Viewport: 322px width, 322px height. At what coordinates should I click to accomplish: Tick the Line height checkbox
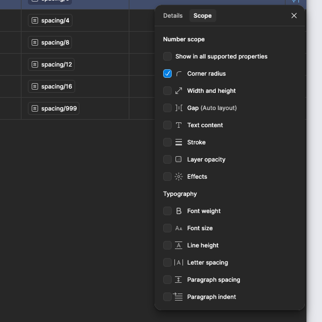(x=167, y=245)
